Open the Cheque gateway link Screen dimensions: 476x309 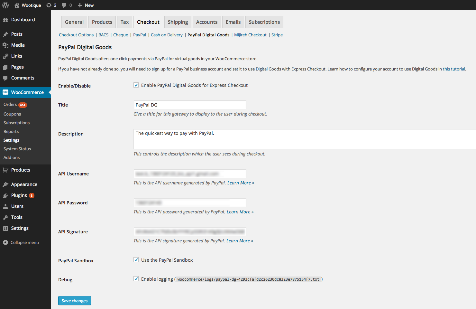(121, 35)
